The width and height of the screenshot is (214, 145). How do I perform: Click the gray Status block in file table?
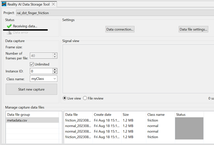[x=189, y=128]
